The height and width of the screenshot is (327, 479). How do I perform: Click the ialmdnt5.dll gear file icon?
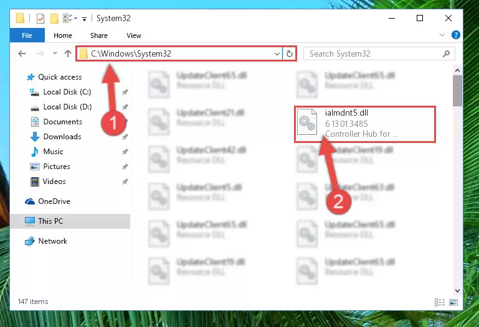(x=307, y=122)
